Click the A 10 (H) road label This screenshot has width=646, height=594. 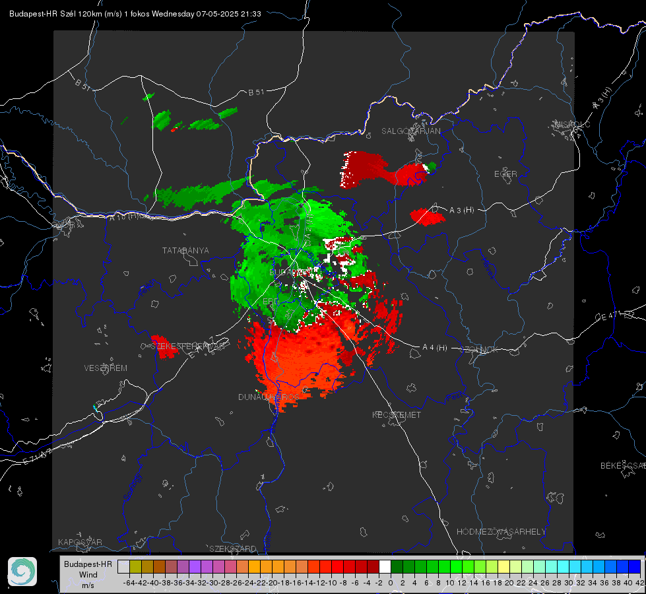(123, 216)
